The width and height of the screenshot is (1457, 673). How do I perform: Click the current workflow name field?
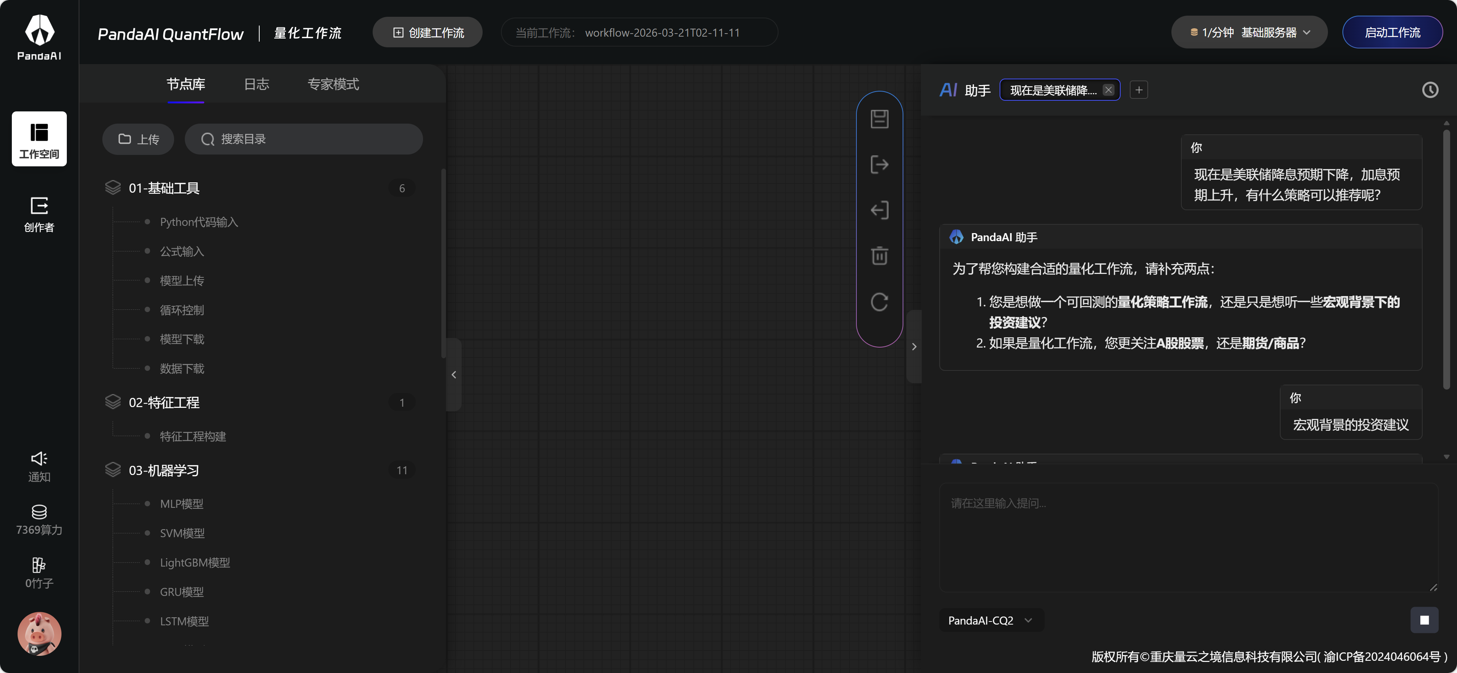(639, 32)
